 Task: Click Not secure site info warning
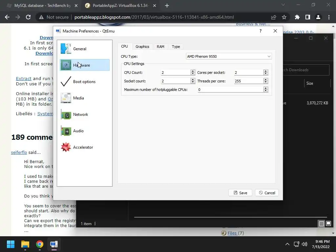54,17
